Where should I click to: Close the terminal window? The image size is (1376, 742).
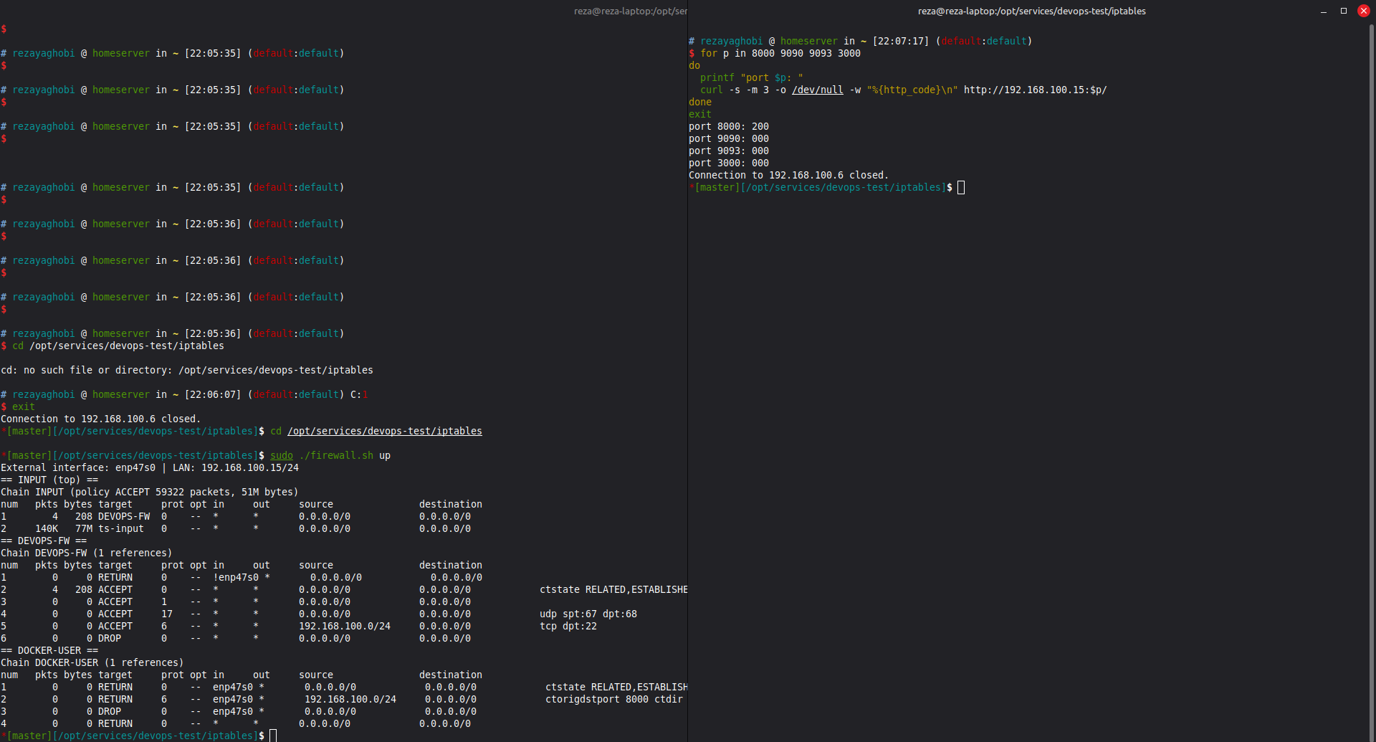1364,11
